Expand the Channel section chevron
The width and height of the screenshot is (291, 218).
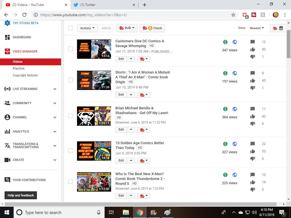55,117
